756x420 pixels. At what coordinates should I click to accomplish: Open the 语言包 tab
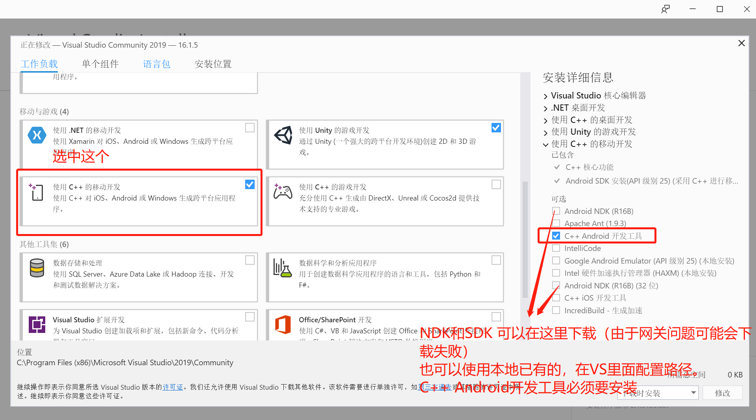[157, 64]
